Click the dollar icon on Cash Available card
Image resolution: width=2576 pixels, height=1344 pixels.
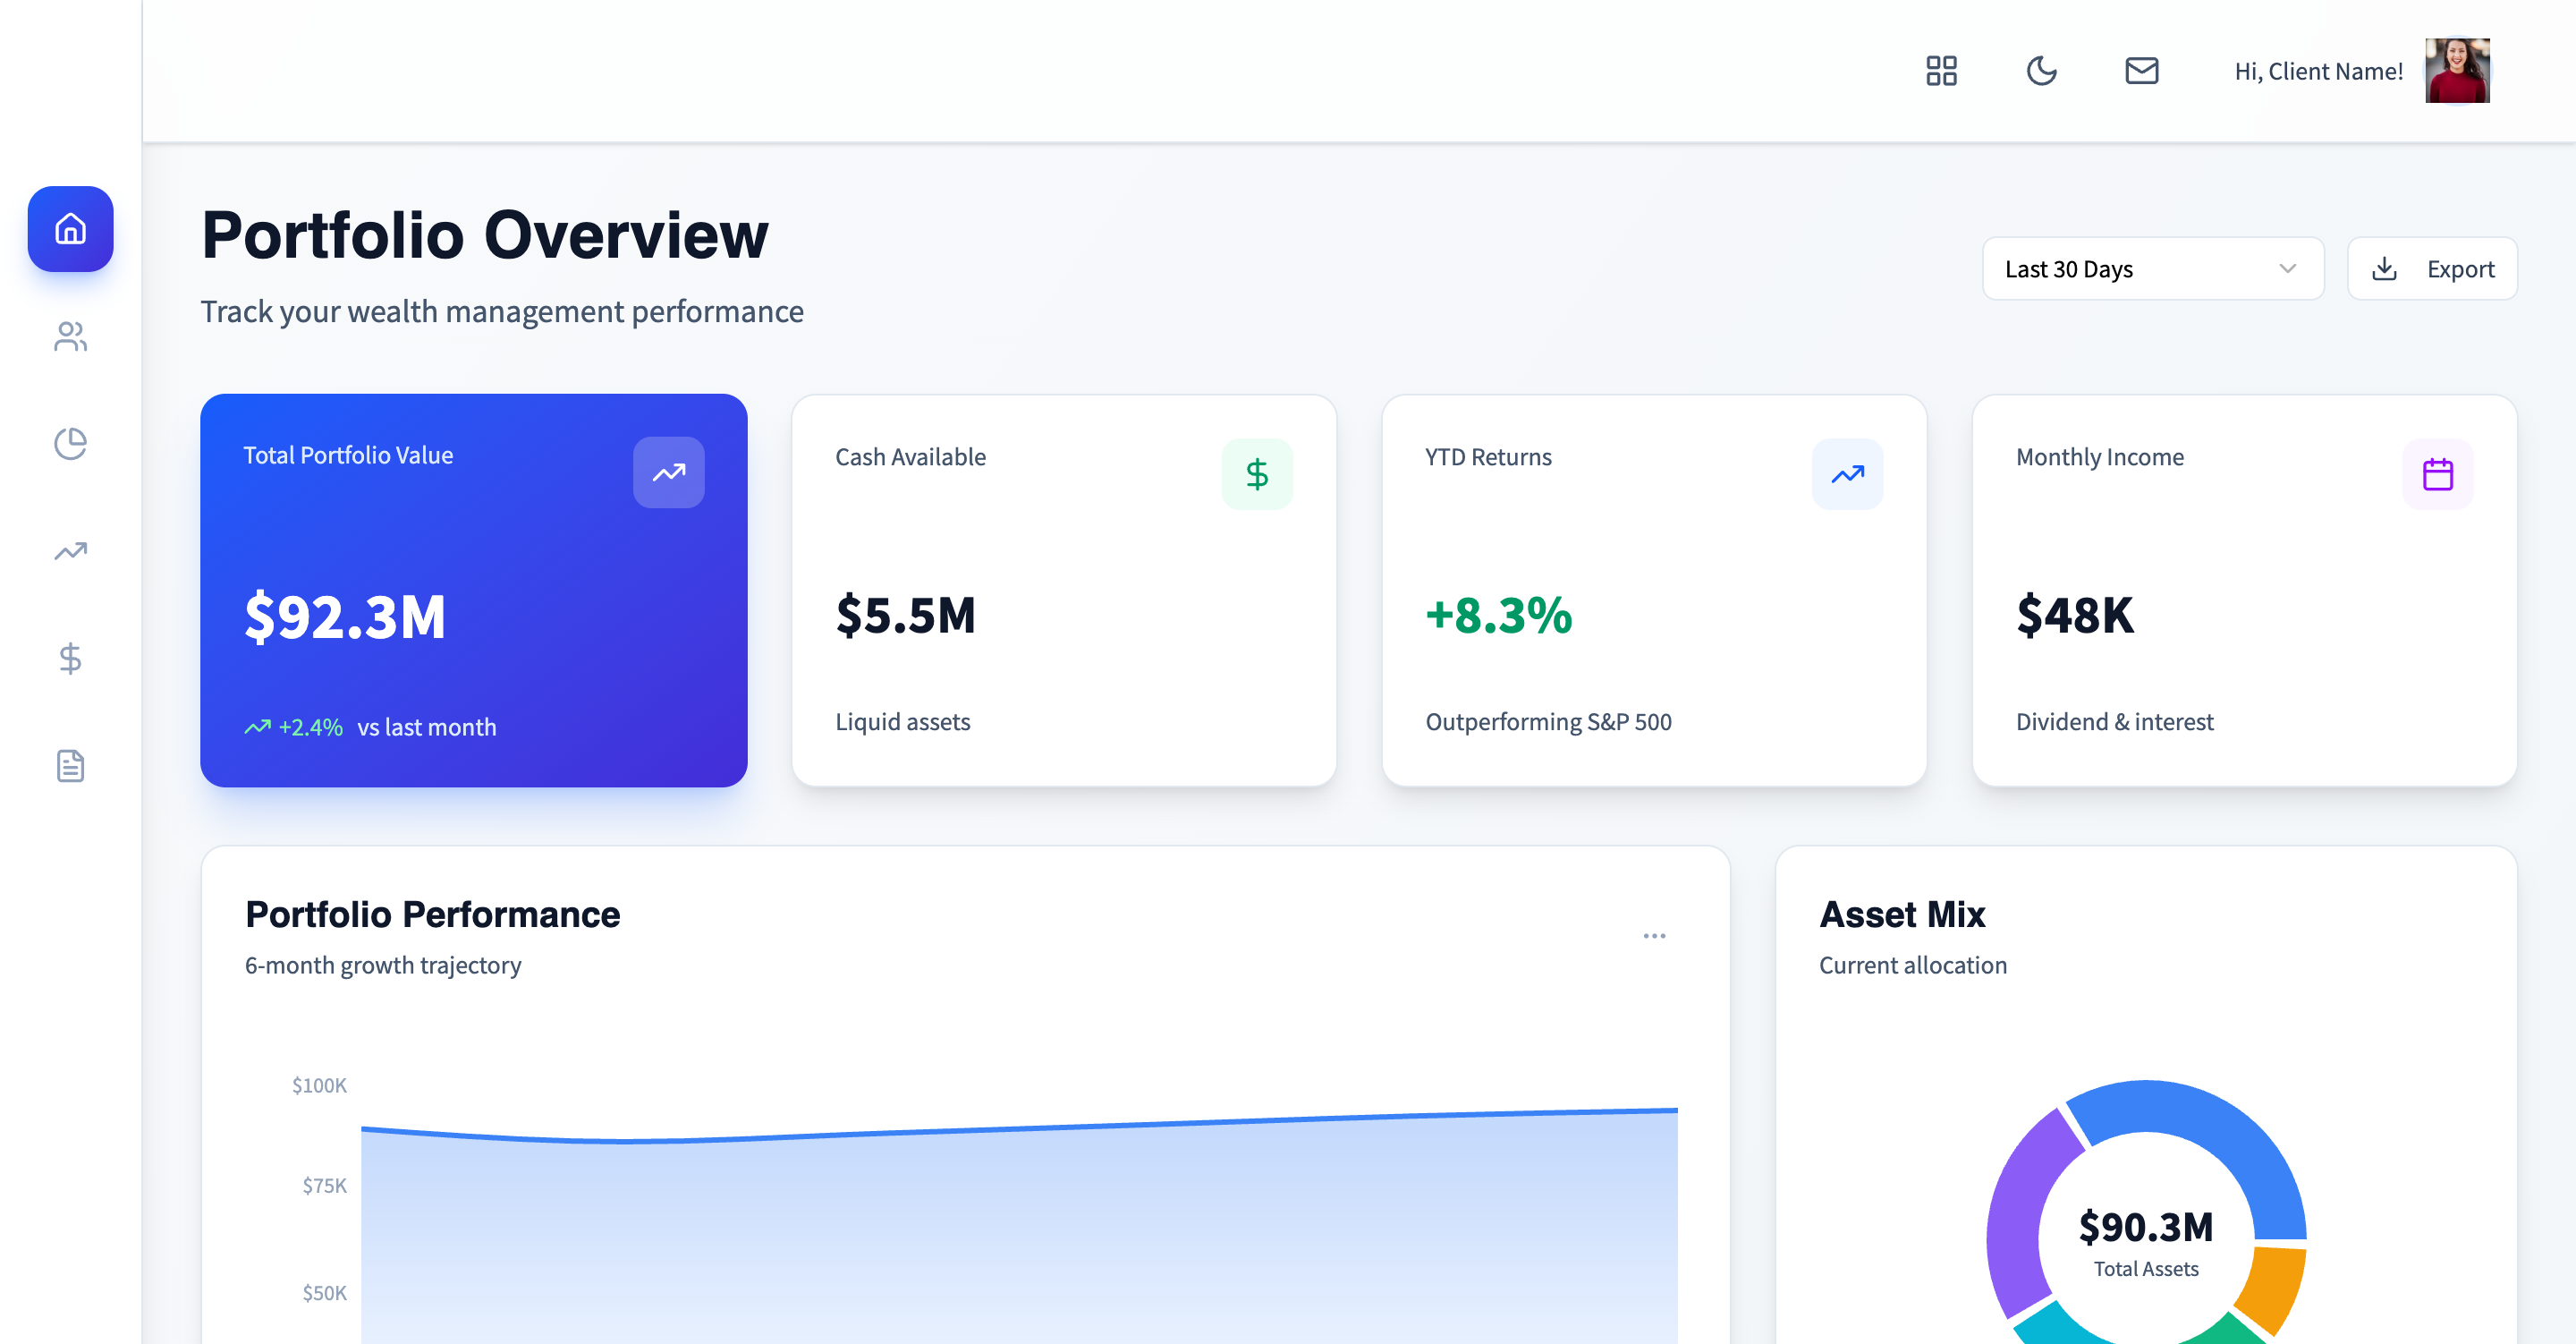(1258, 474)
